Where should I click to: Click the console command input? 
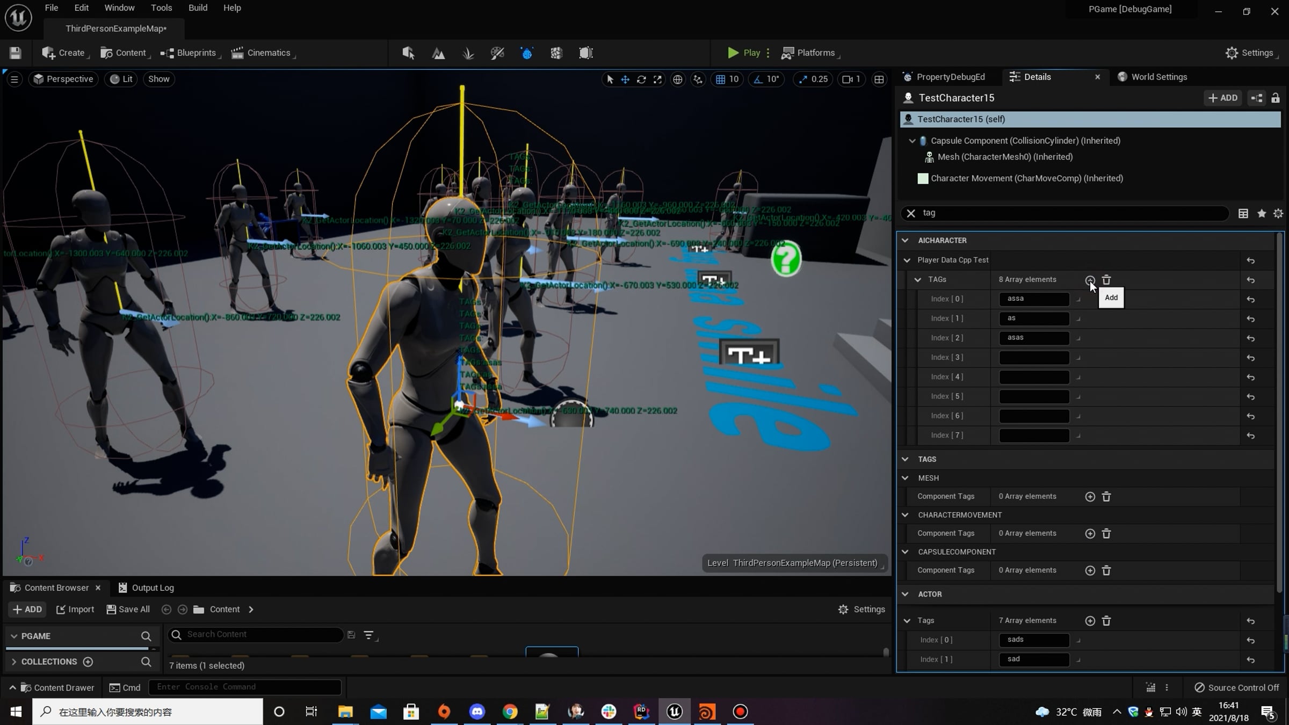click(x=245, y=687)
